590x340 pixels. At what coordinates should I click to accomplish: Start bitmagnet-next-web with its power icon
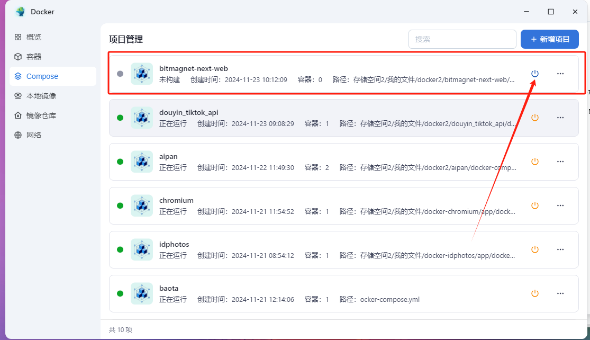point(534,74)
